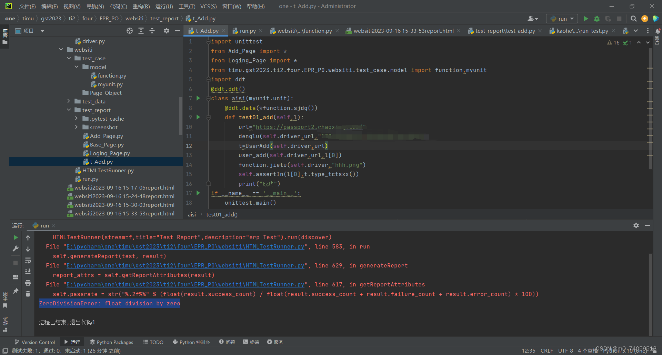
Task: Click Expand All in project panel
Action: (x=141, y=31)
